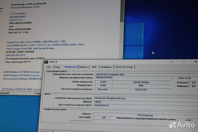Open the DirectX 12.0 link
This screenshot has height=132, width=198.
click(16, 20)
